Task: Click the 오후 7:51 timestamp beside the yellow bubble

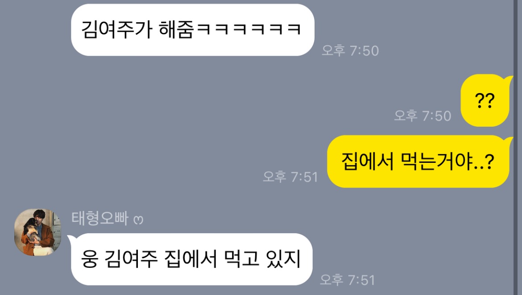Action: pyautogui.click(x=290, y=177)
